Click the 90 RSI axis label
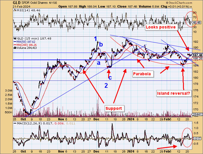 (195, 13)
